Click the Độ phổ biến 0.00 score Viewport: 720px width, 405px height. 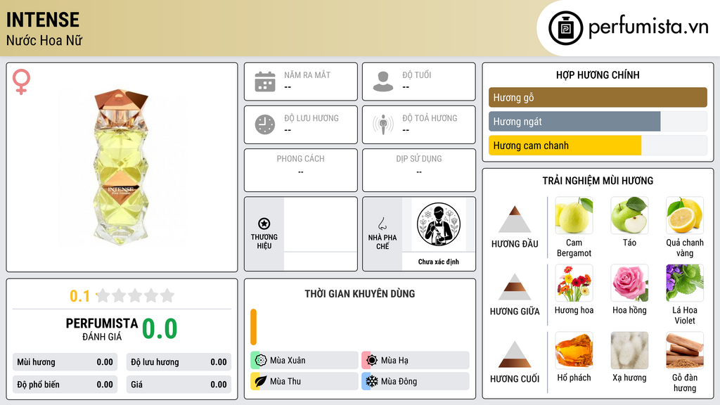pyautogui.click(x=65, y=385)
